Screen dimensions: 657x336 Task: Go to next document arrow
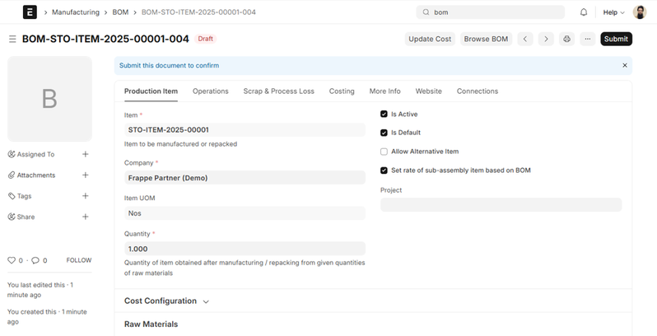pyautogui.click(x=545, y=39)
